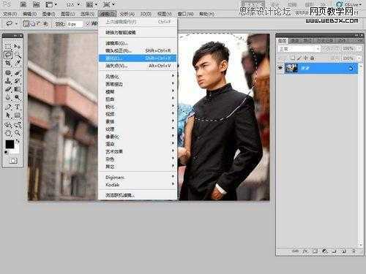366x274 pixels.
Task: Enable new selection mode in options bar
Action: (x=26, y=24)
